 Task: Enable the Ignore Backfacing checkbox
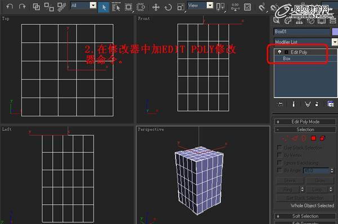click(279, 162)
